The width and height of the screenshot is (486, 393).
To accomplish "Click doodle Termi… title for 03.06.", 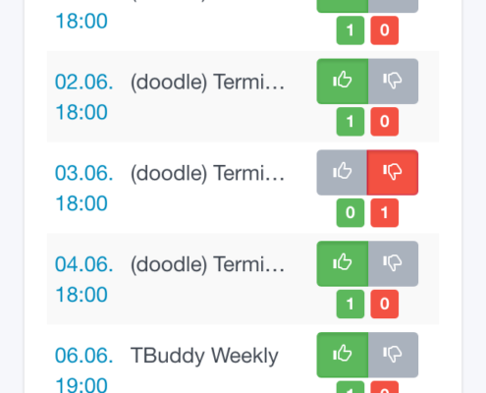I will click(x=207, y=173).
